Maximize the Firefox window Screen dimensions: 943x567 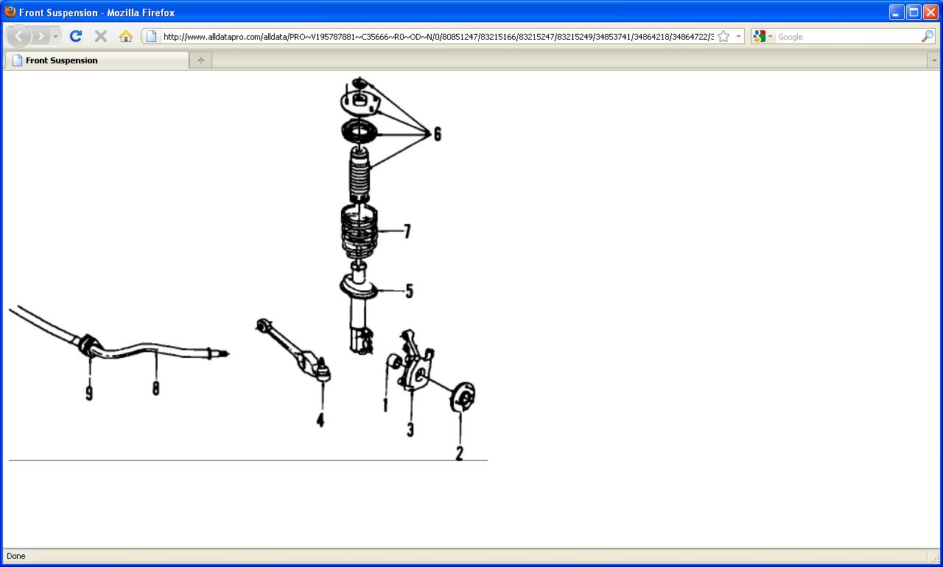click(x=914, y=12)
